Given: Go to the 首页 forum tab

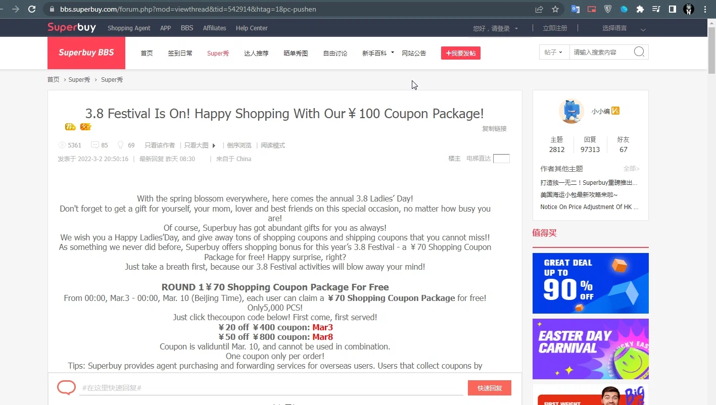Looking at the screenshot, I should coord(147,53).
